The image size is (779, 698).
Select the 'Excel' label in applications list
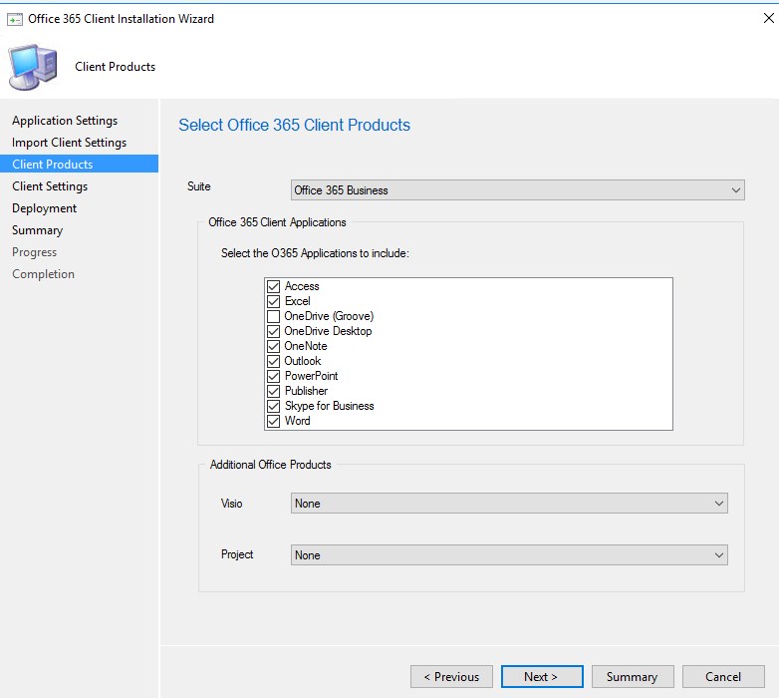(297, 301)
